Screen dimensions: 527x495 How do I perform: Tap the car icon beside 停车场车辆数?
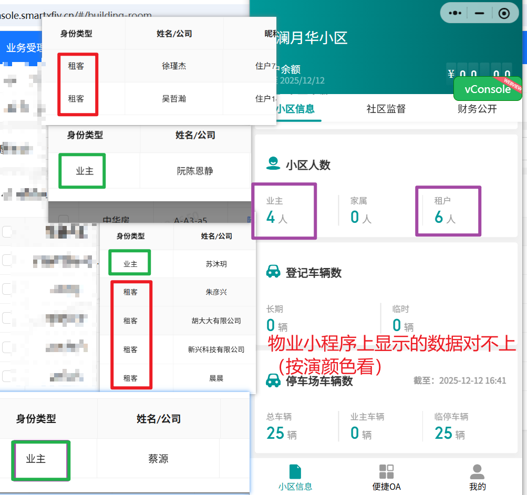point(273,379)
